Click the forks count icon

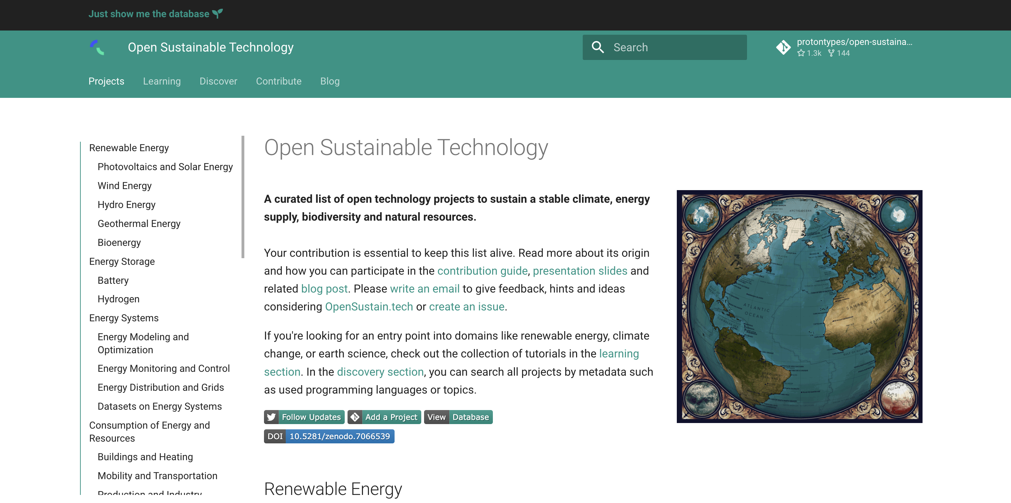(x=831, y=53)
